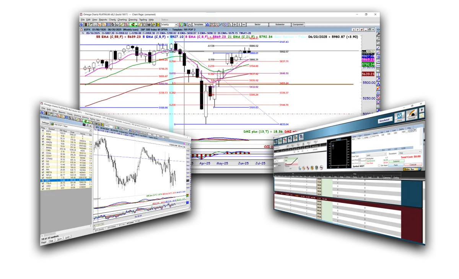Click the Templates button in the toolbar
459x279 pixels.
click(199, 24)
